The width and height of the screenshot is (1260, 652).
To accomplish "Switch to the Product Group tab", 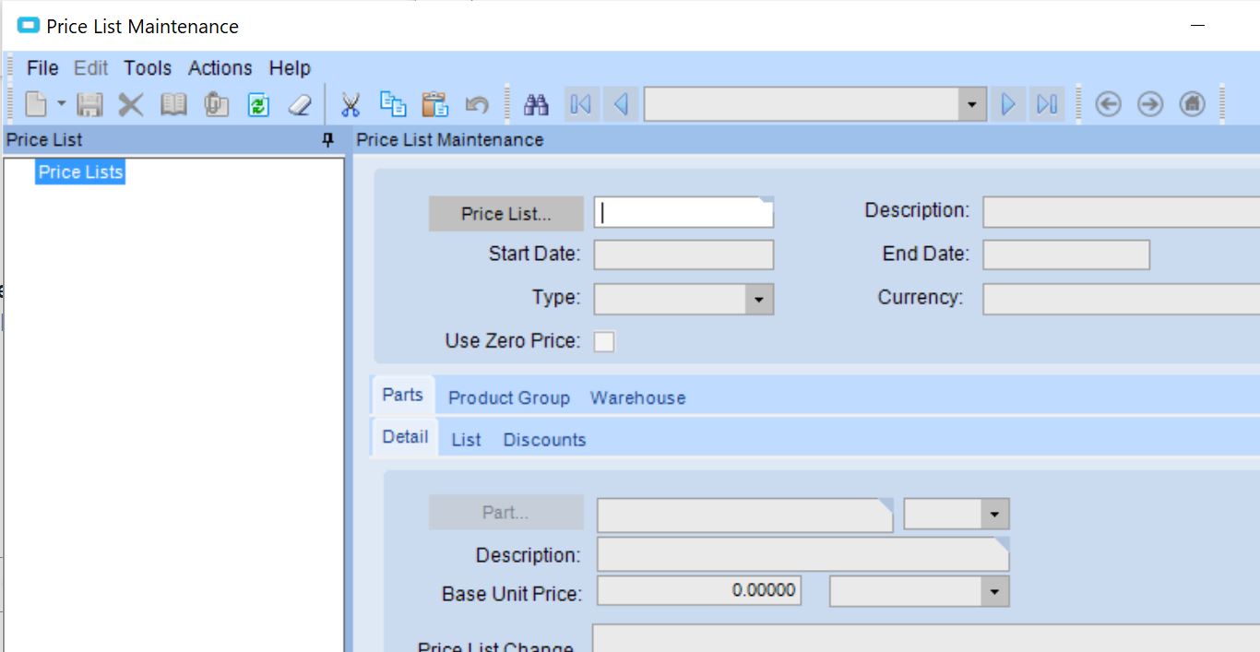I will [x=509, y=398].
